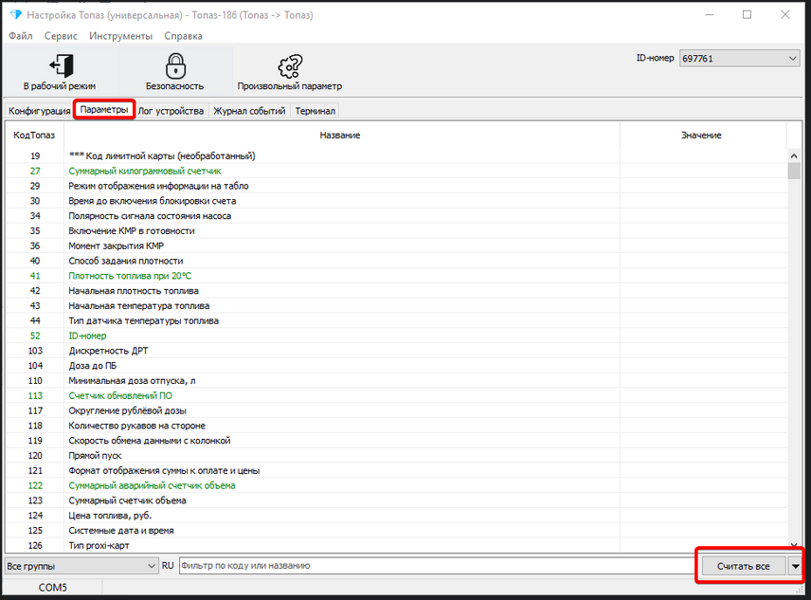Open Security via the padlock icon
811x600 pixels.
175,65
